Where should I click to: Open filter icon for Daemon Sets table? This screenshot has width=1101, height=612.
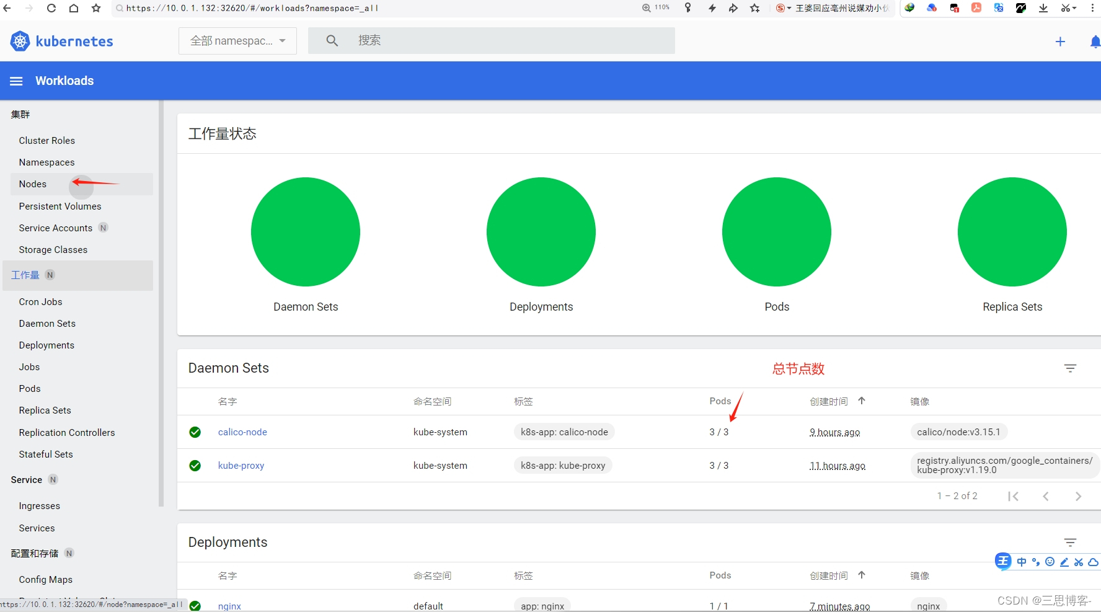(x=1070, y=368)
